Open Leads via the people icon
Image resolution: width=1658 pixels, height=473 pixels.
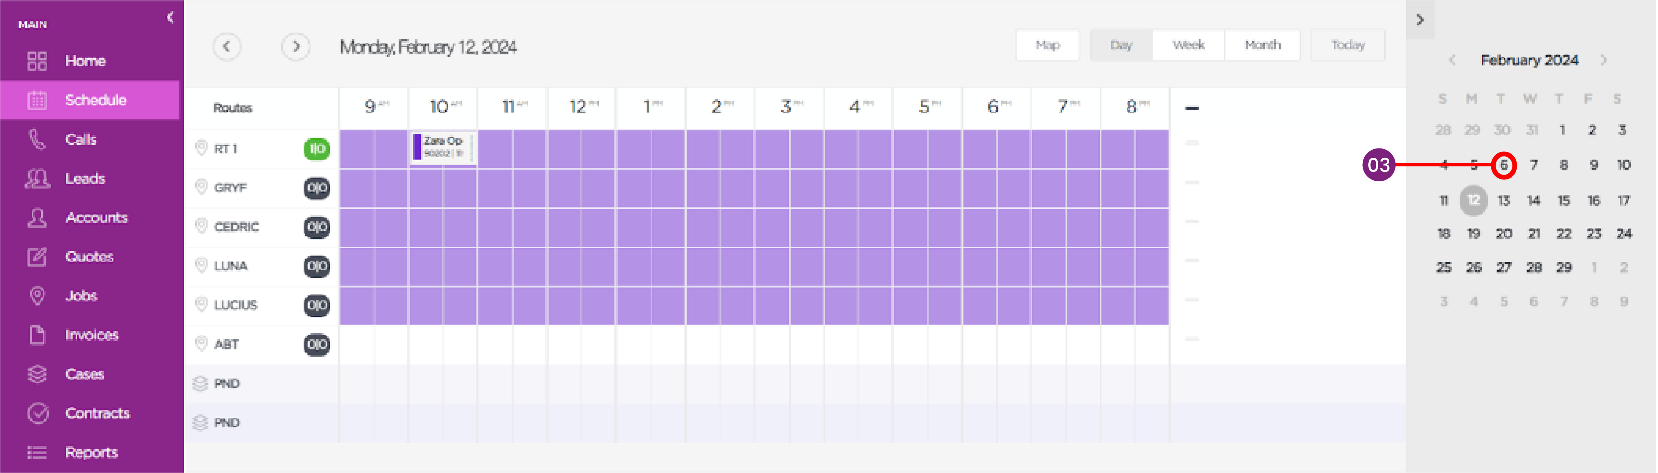pos(37,178)
